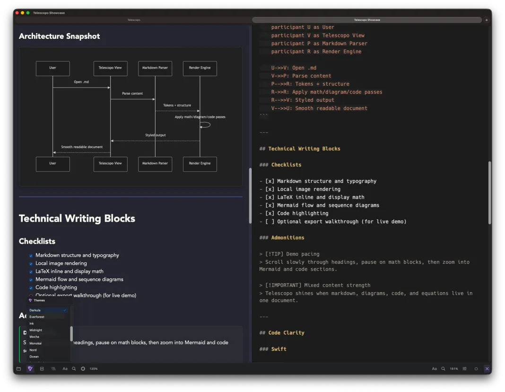
Task: Click '### Checklists' line in editor
Action: click(280, 165)
